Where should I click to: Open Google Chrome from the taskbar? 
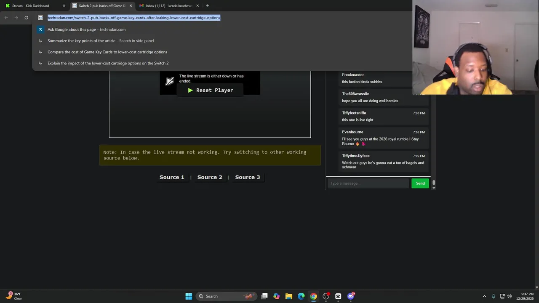click(x=313, y=296)
